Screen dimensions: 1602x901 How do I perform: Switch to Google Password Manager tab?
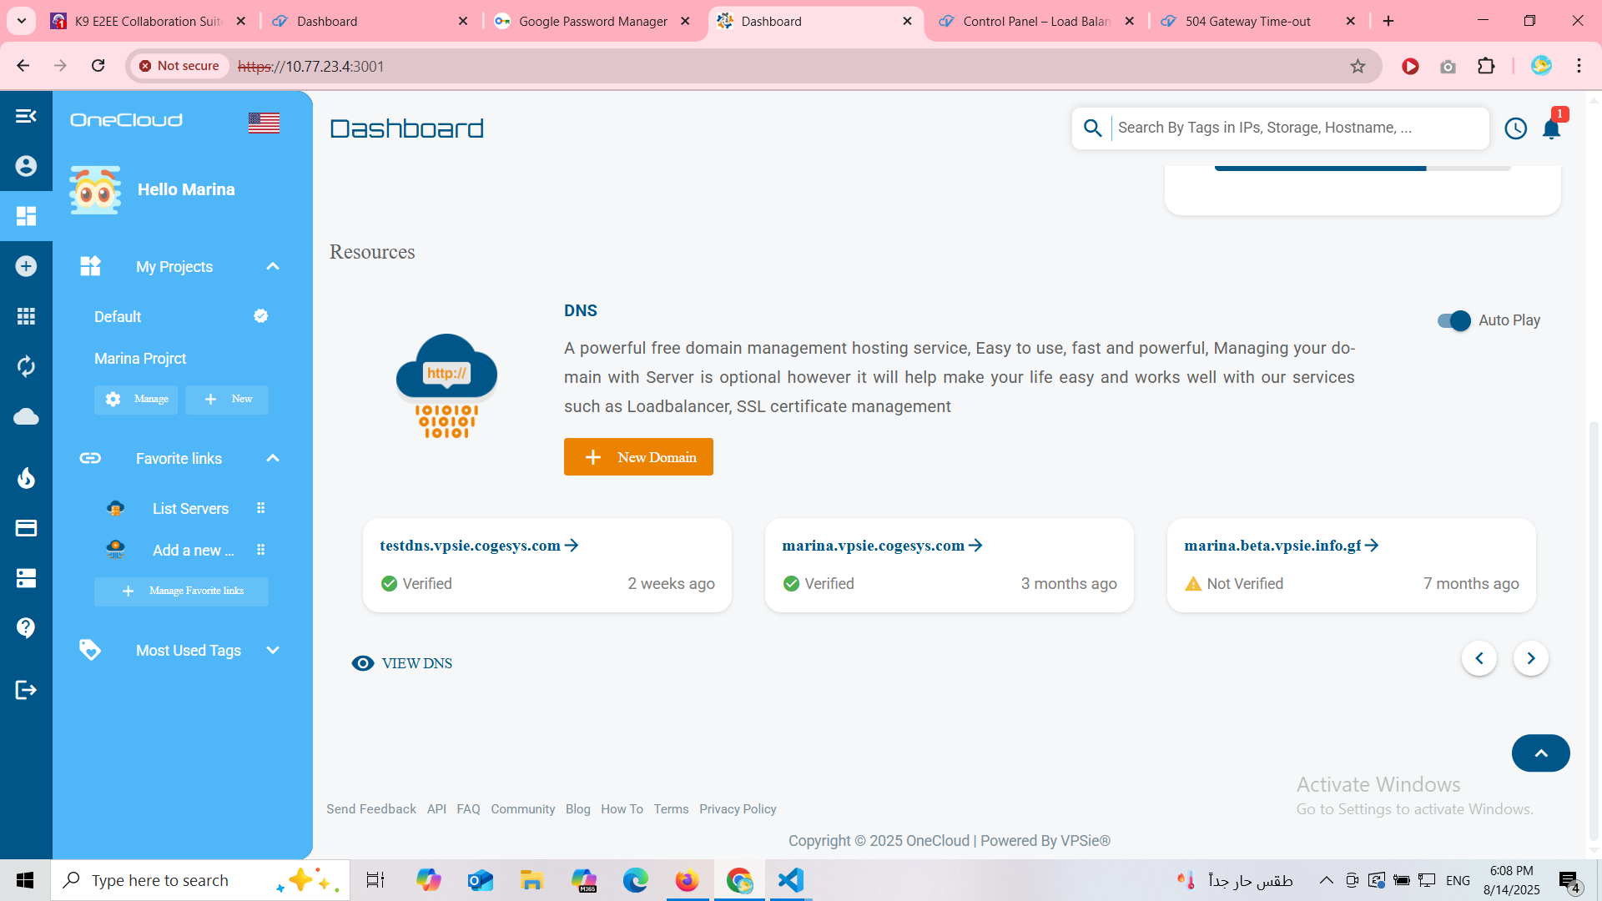tap(592, 22)
